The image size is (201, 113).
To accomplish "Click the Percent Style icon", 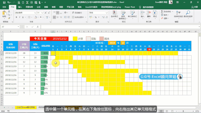I will click(x=96, y=17).
